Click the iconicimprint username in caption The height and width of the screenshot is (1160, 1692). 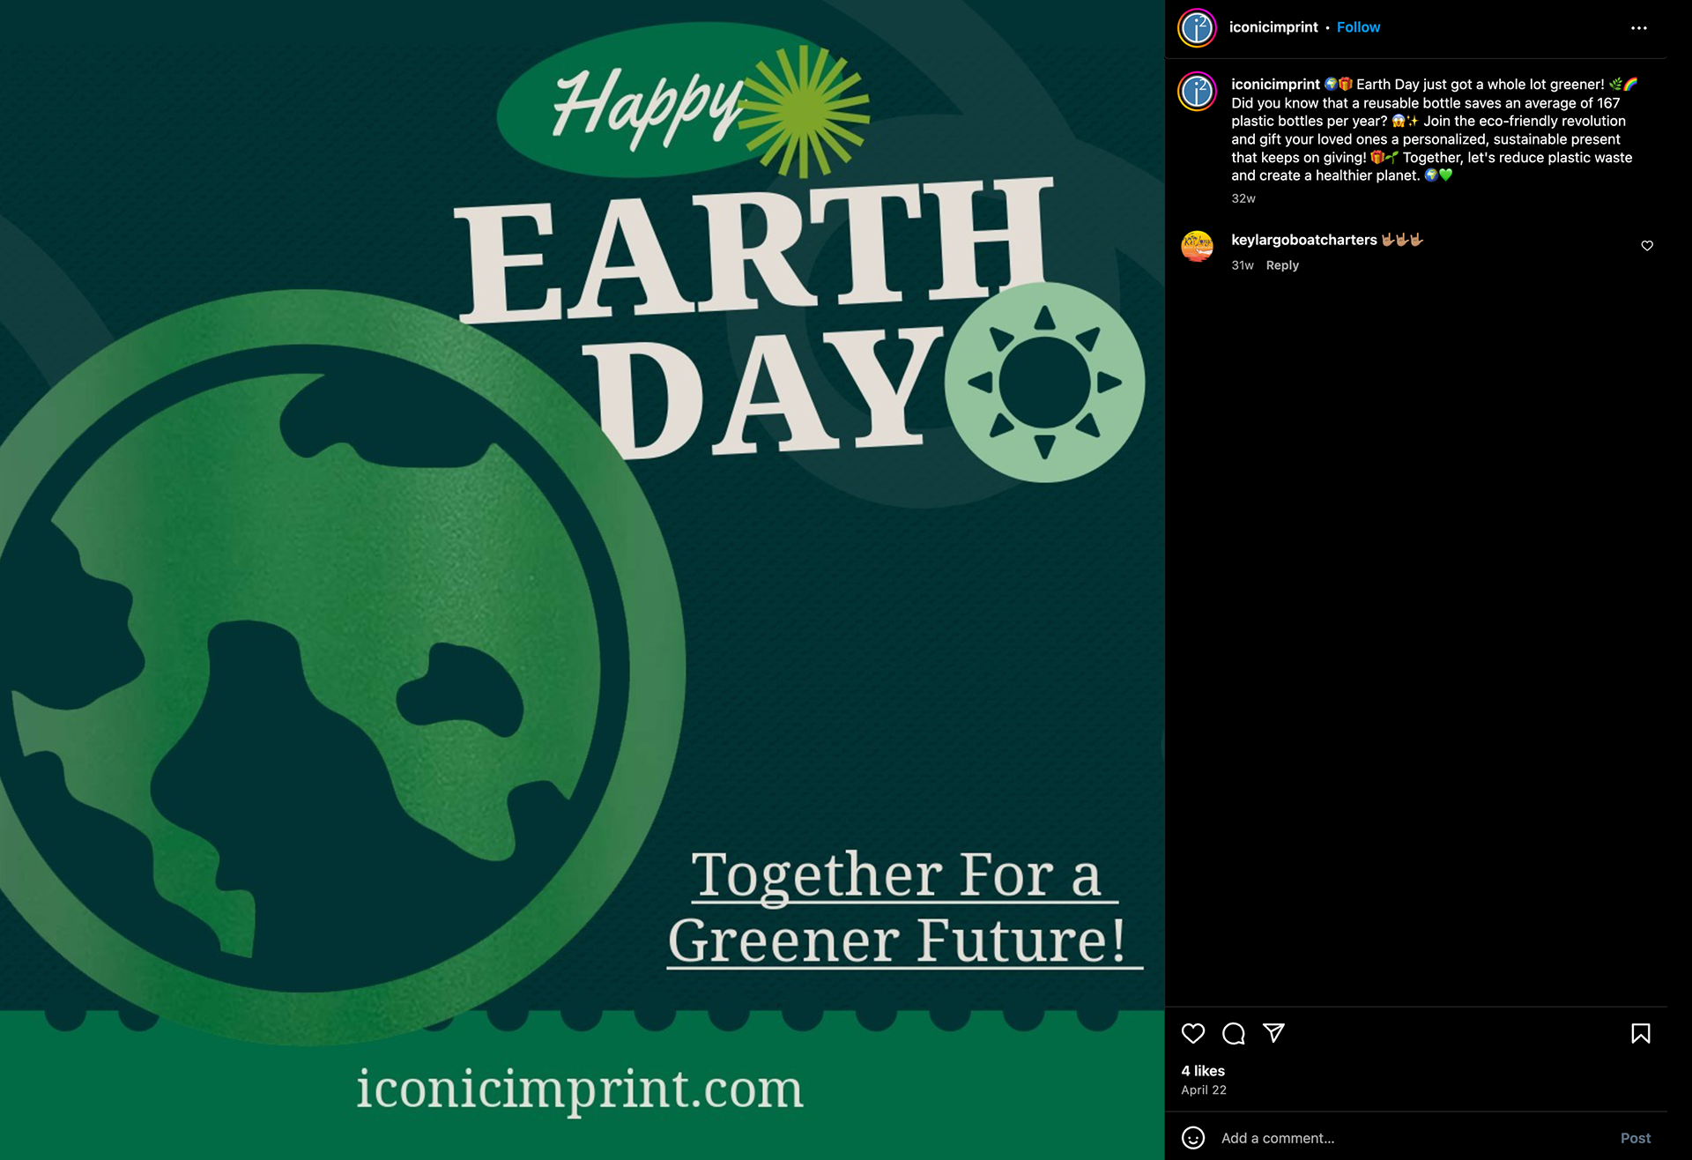click(x=1275, y=85)
